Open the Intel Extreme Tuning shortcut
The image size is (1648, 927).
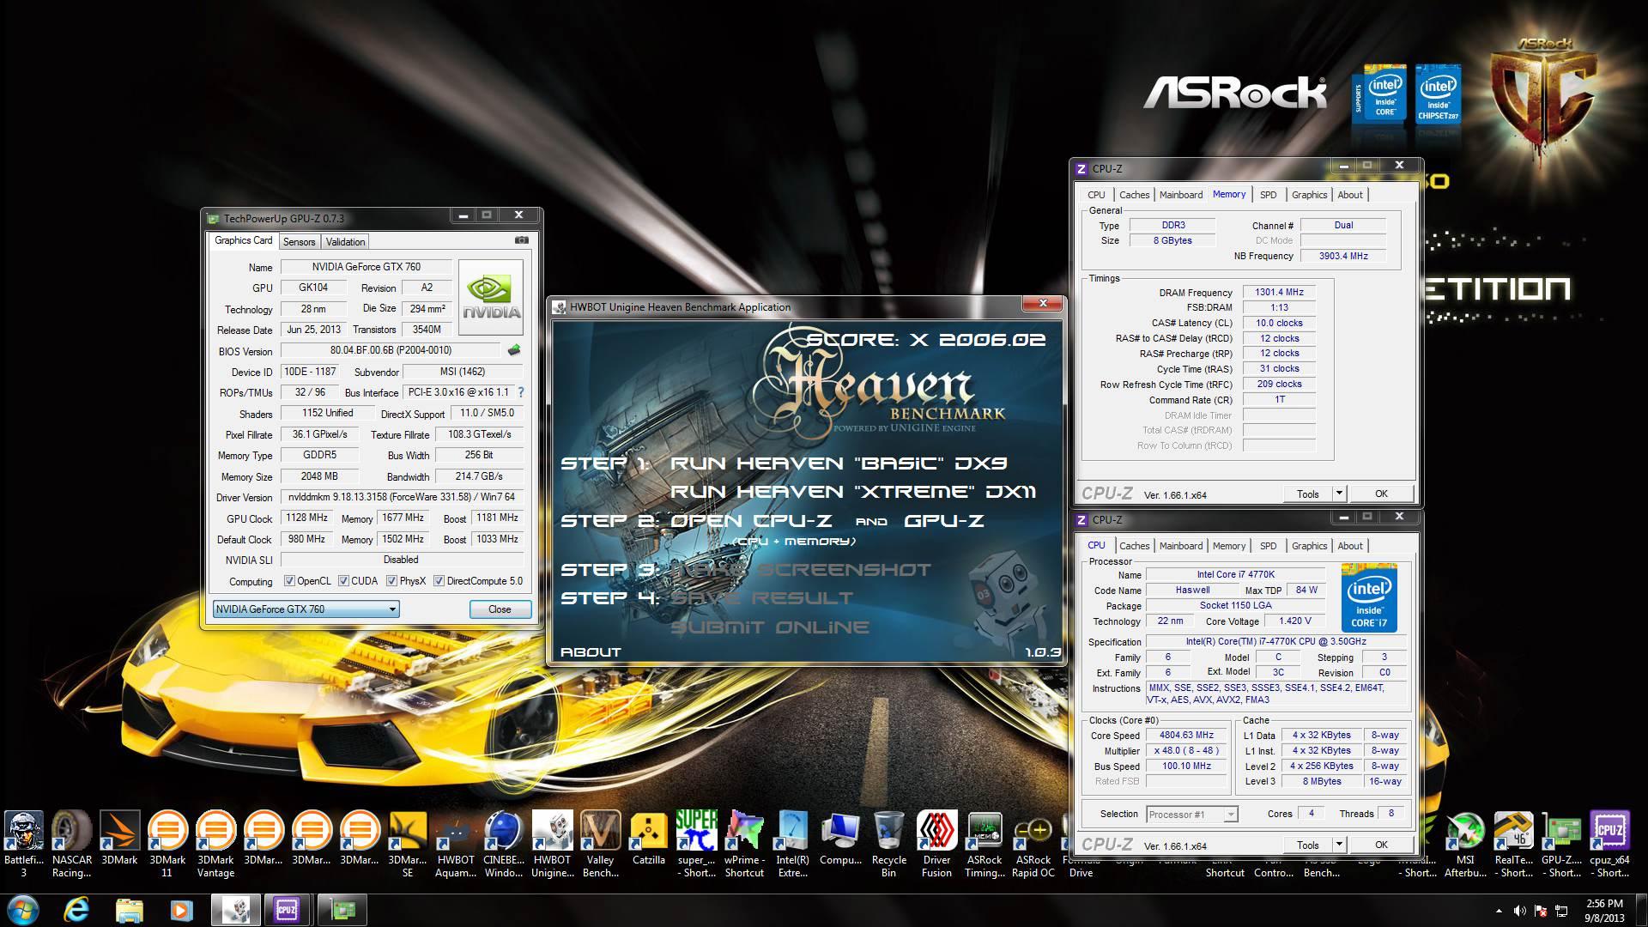coord(793,845)
